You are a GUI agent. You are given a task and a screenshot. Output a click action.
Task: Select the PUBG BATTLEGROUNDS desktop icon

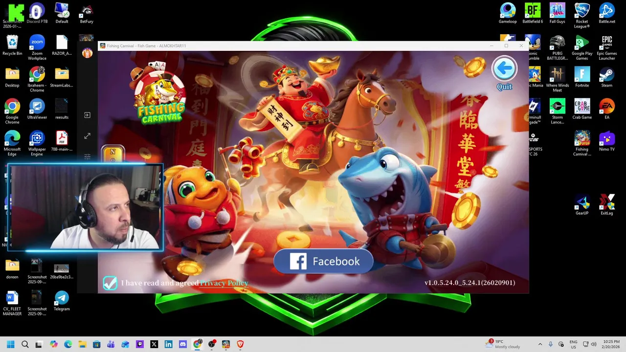pos(558,47)
